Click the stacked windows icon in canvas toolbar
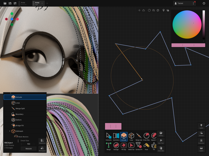Screen dimensions: 209x156 click(x=168, y=10)
